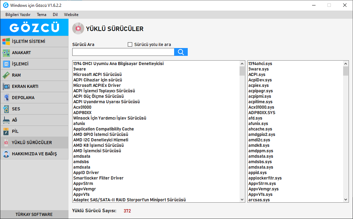Open the Website menu
The width and height of the screenshot is (353, 219).
click(x=71, y=15)
